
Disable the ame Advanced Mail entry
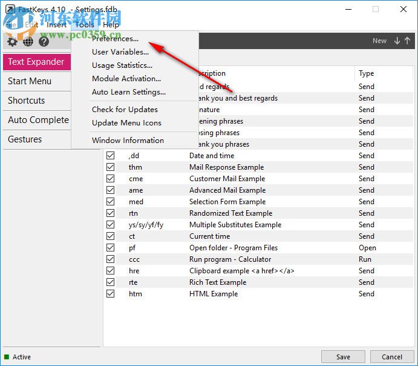[x=110, y=190]
